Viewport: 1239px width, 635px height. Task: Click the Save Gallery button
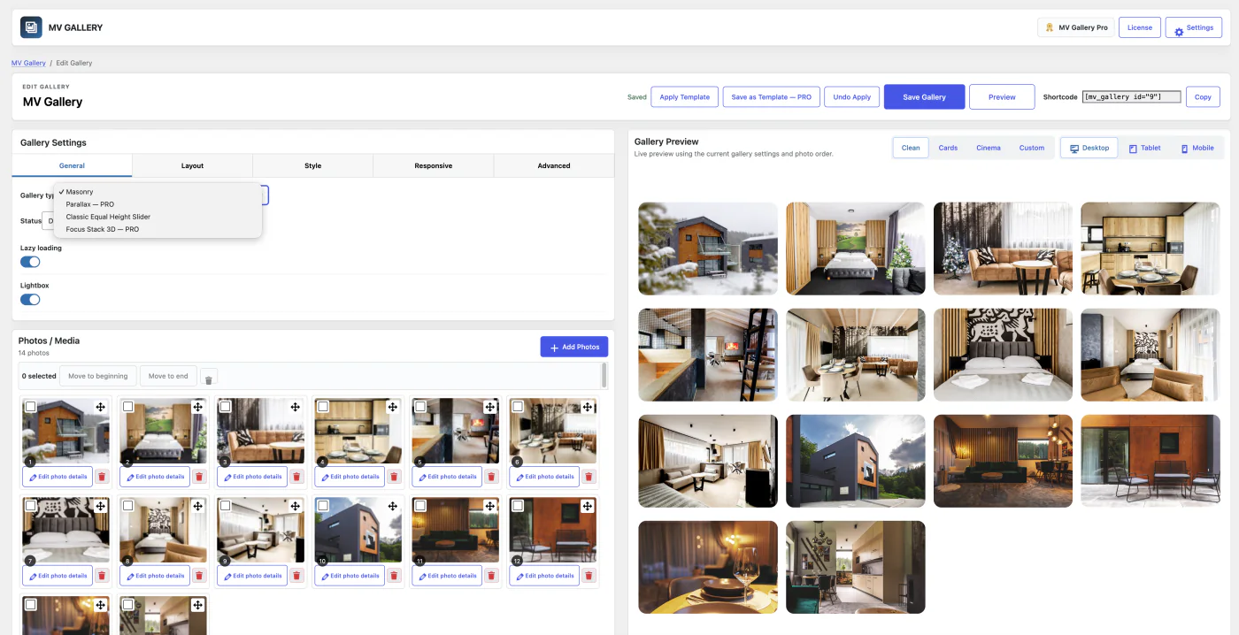coord(924,97)
